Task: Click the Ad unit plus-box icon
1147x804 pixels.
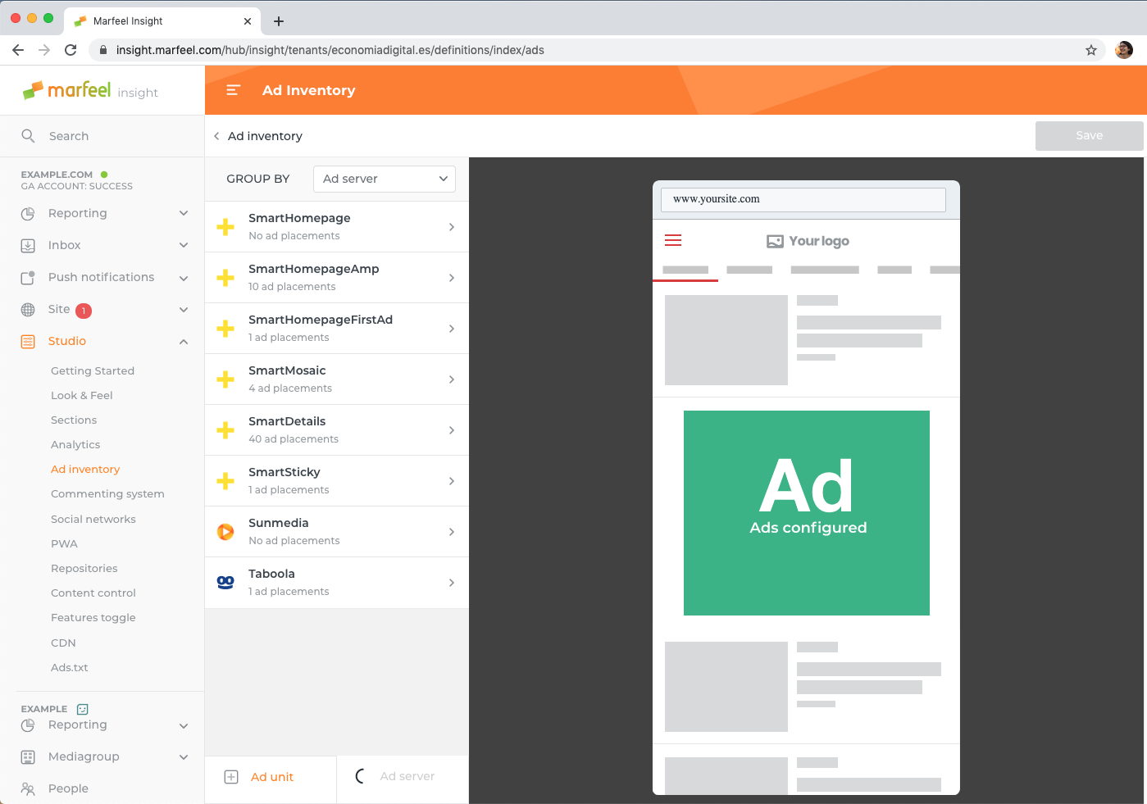Action: 231,777
